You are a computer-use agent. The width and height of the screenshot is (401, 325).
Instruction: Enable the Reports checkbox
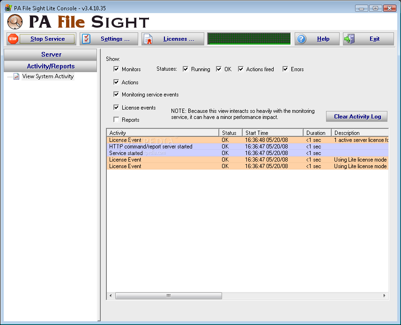pos(116,120)
